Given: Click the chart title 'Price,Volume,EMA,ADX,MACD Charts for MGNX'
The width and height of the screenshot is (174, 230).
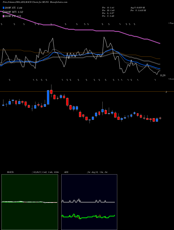Looking at the screenshot, I should tap(26, 2).
